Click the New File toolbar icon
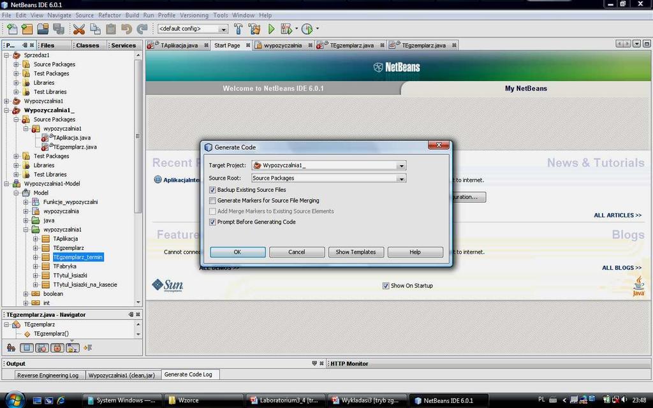This screenshot has width=653, height=408. coord(12,29)
